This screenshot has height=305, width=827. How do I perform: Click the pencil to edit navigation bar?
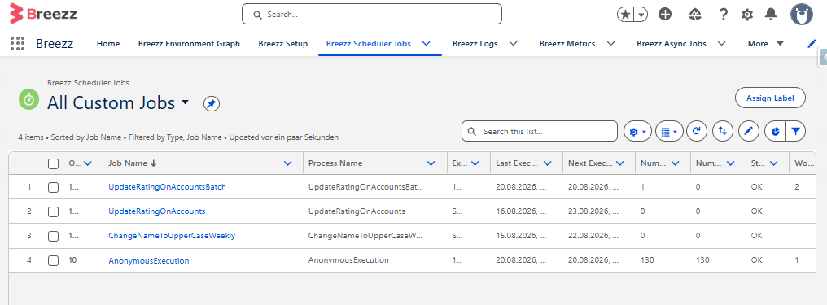pos(812,44)
